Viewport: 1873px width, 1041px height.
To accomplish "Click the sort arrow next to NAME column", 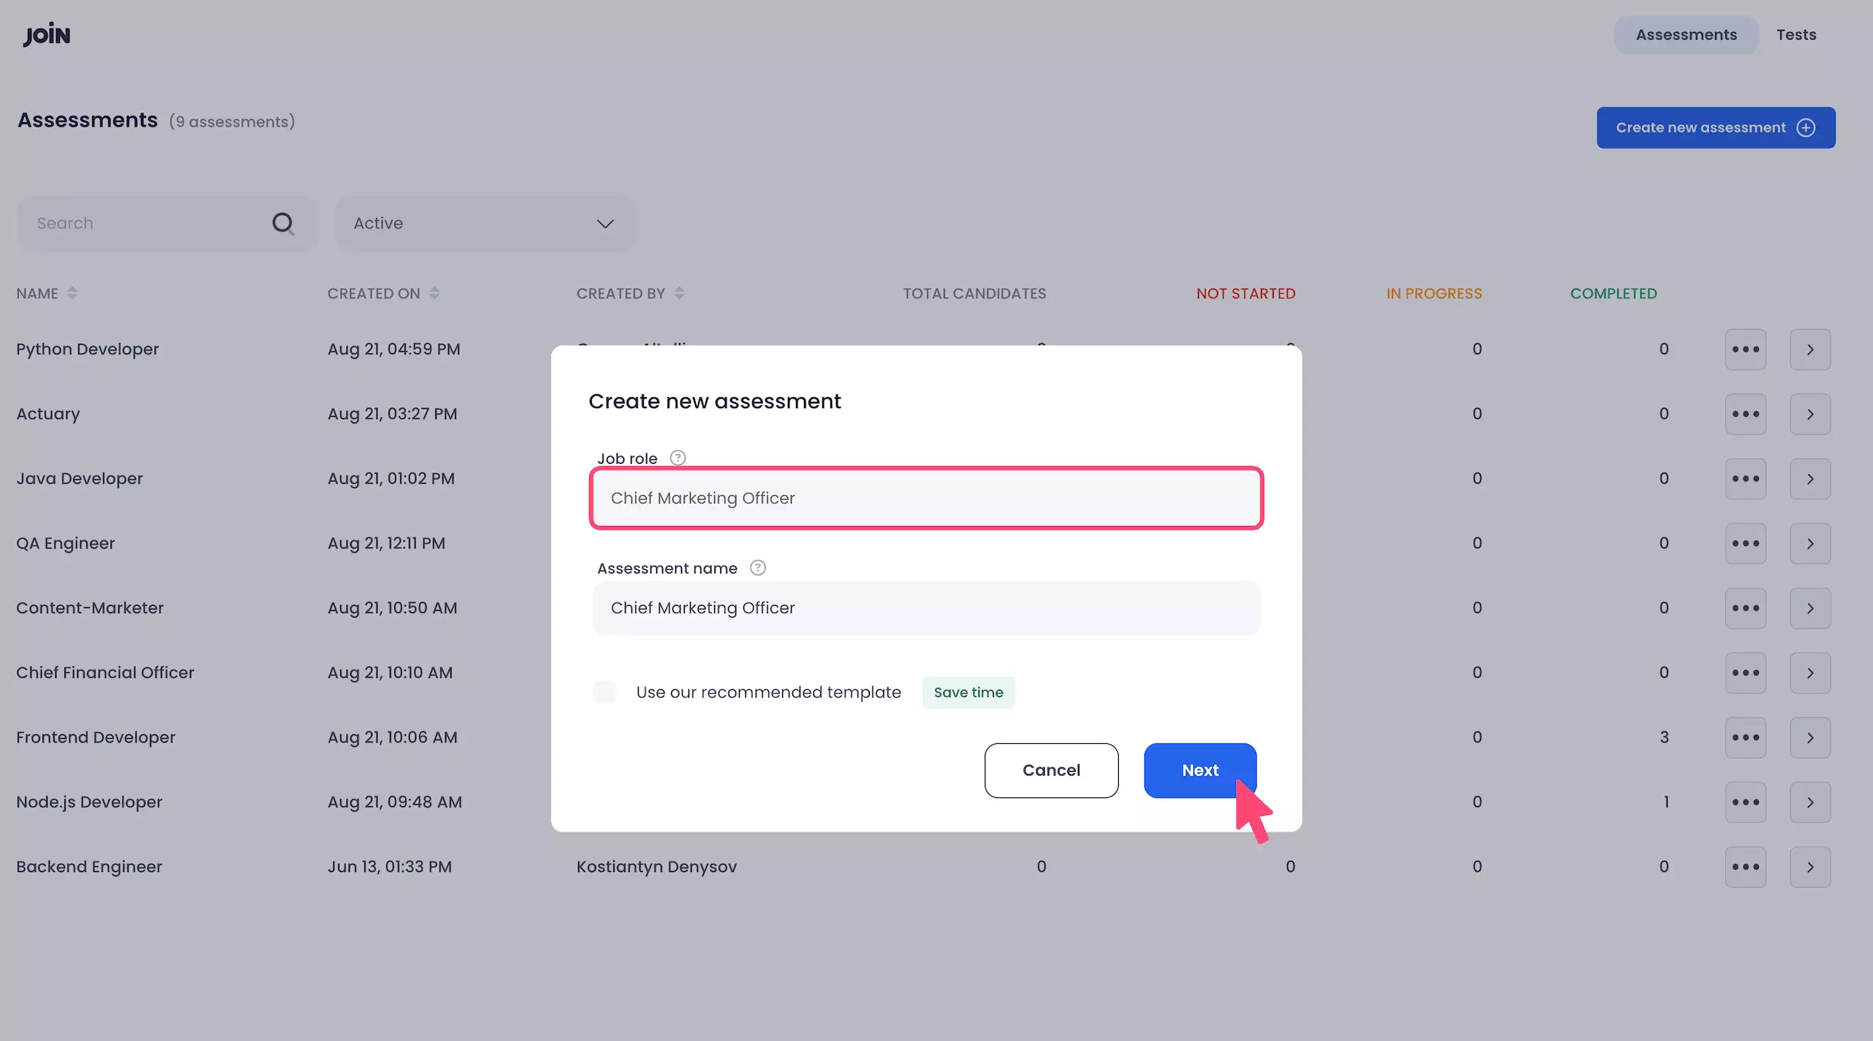I will (72, 293).
